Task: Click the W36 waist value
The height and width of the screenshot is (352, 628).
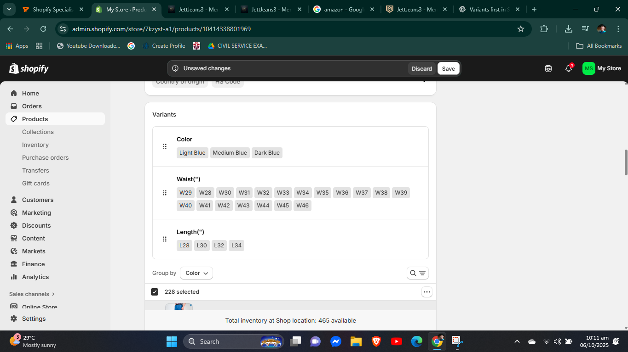Action: (x=342, y=193)
